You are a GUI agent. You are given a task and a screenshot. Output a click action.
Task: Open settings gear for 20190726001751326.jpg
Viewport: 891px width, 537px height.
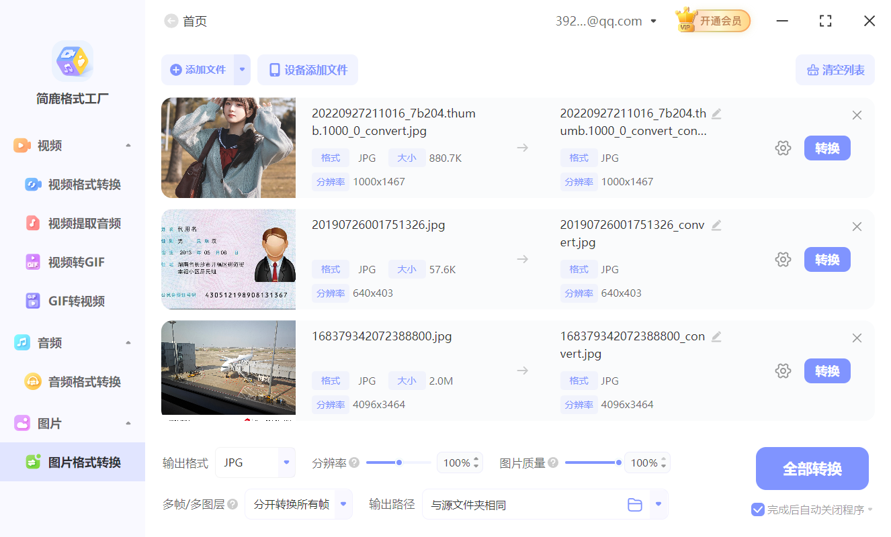pos(783,259)
